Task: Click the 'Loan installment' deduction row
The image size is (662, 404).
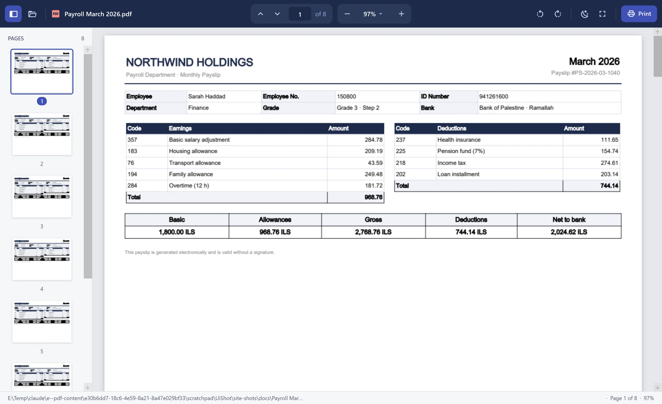Action: click(507, 174)
